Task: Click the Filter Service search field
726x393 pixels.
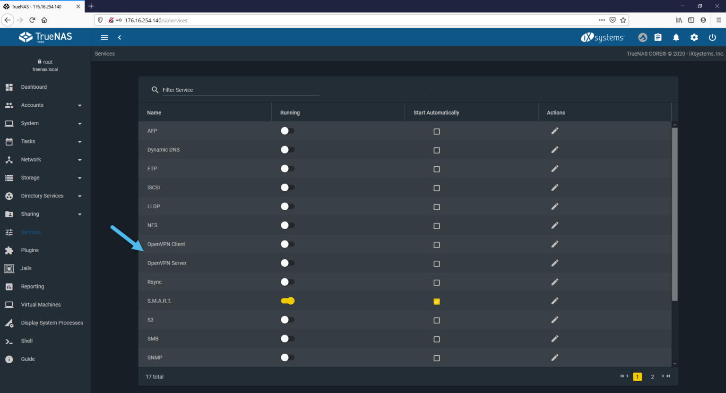Action: (241, 90)
